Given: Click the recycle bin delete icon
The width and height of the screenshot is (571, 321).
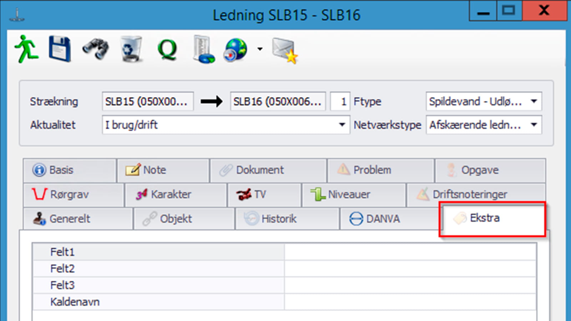Looking at the screenshot, I should [131, 49].
